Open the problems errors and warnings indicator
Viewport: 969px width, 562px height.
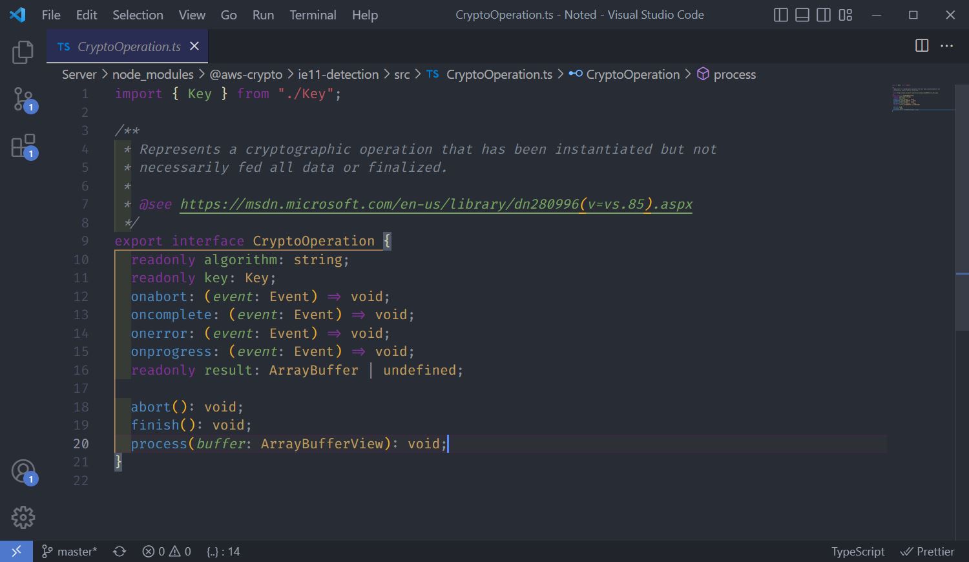(167, 551)
